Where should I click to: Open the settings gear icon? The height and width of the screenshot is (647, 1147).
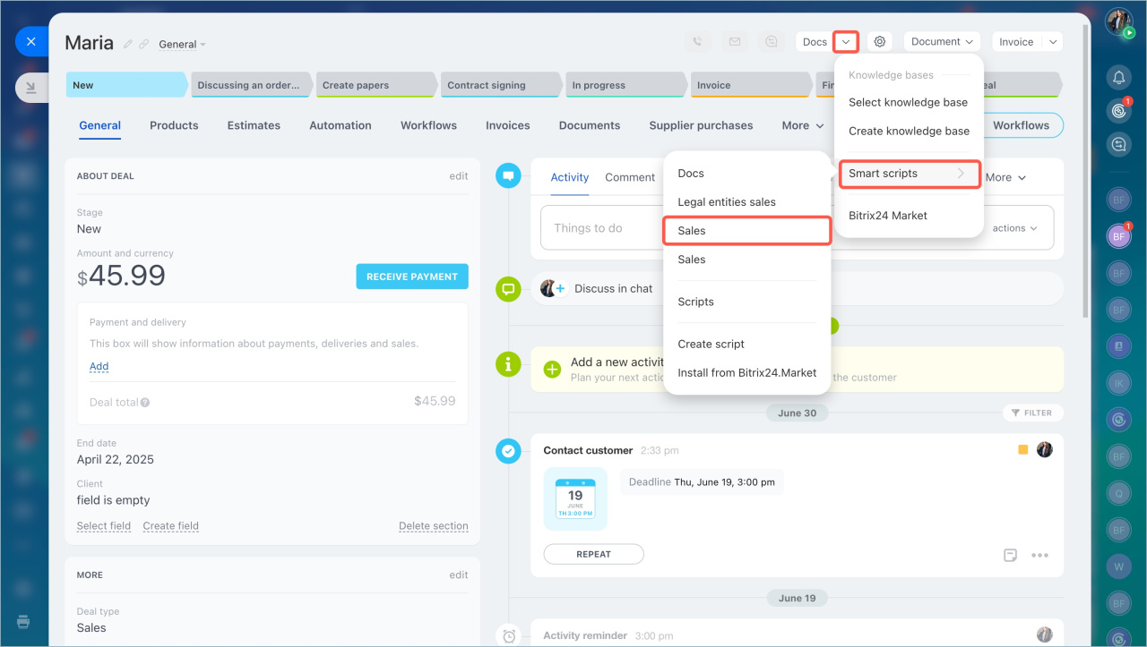pos(880,42)
